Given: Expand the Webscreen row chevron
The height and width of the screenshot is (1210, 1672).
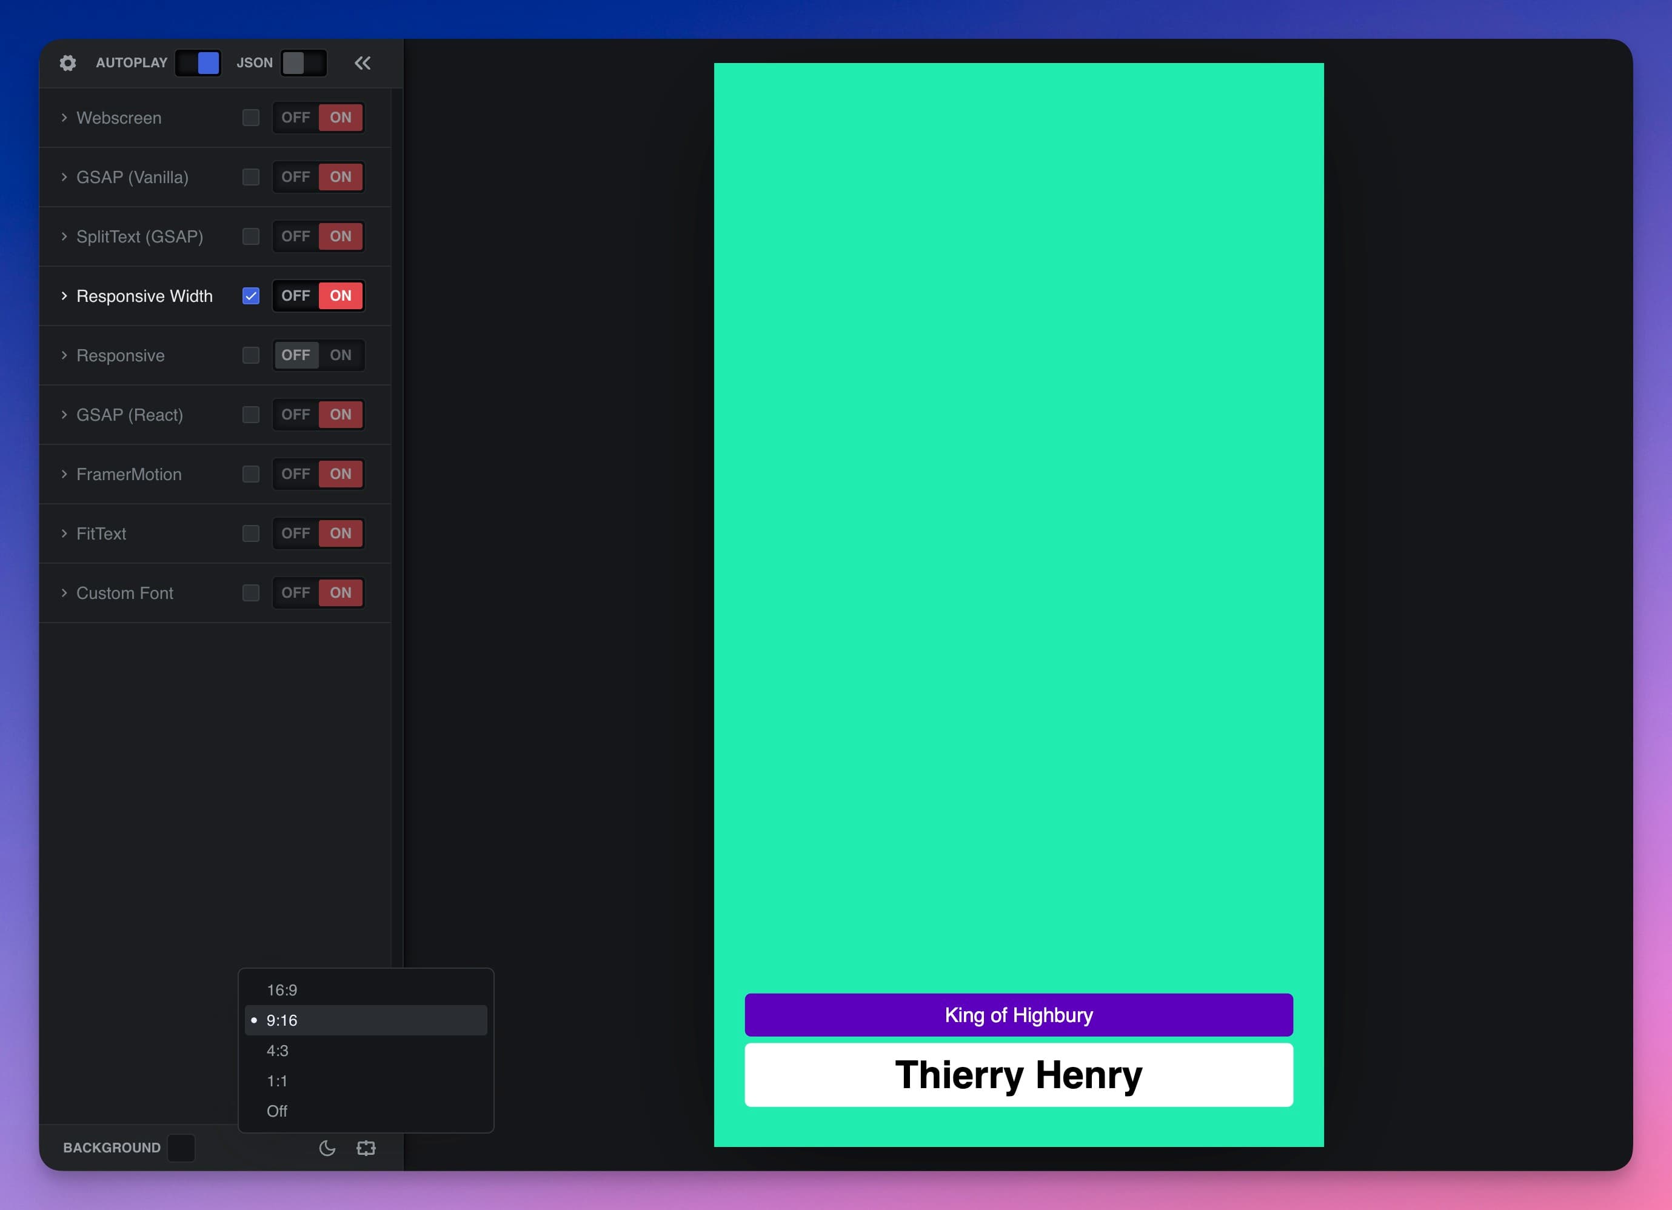Looking at the screenshot, I should 64,117.
